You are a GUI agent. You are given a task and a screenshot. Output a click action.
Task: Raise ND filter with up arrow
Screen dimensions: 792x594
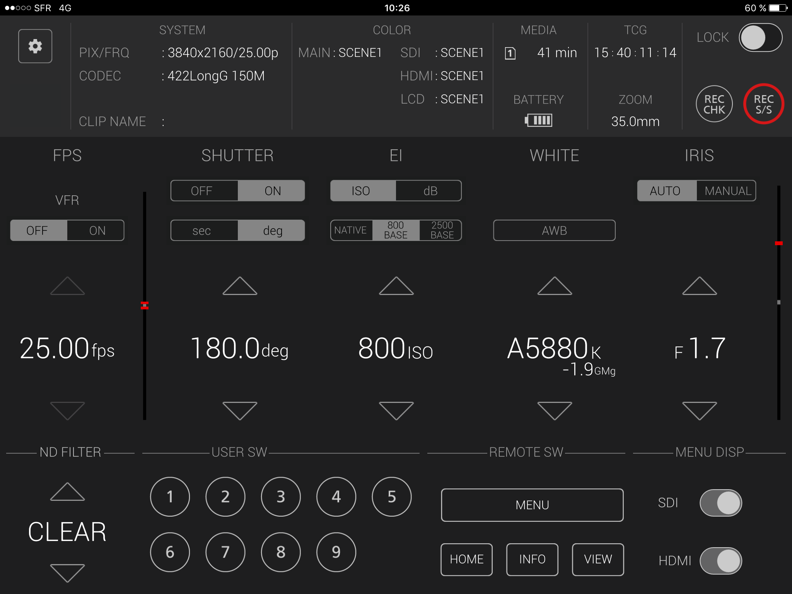coord(67,492)
